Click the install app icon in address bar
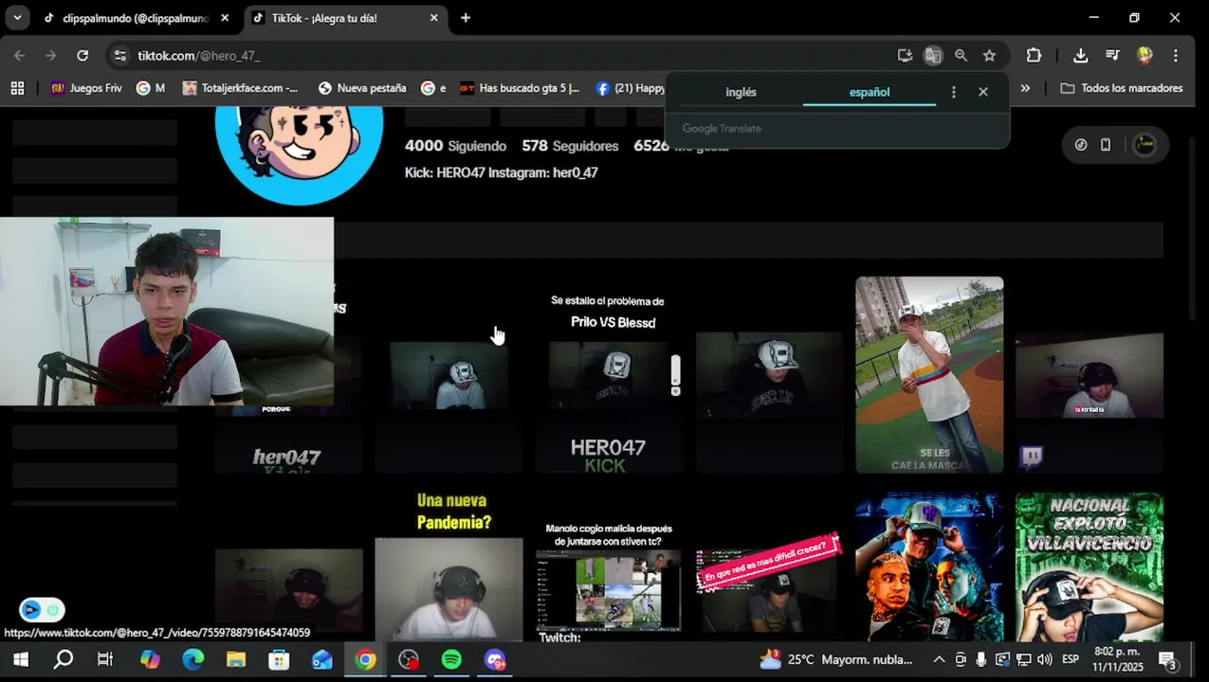The width and height of the screenshot is (1209, 682). 905,56
